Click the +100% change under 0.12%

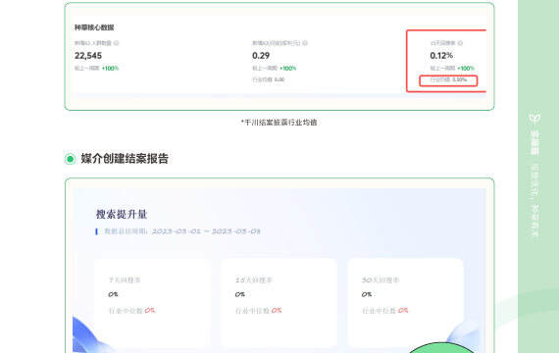click(x=466, y=68)
